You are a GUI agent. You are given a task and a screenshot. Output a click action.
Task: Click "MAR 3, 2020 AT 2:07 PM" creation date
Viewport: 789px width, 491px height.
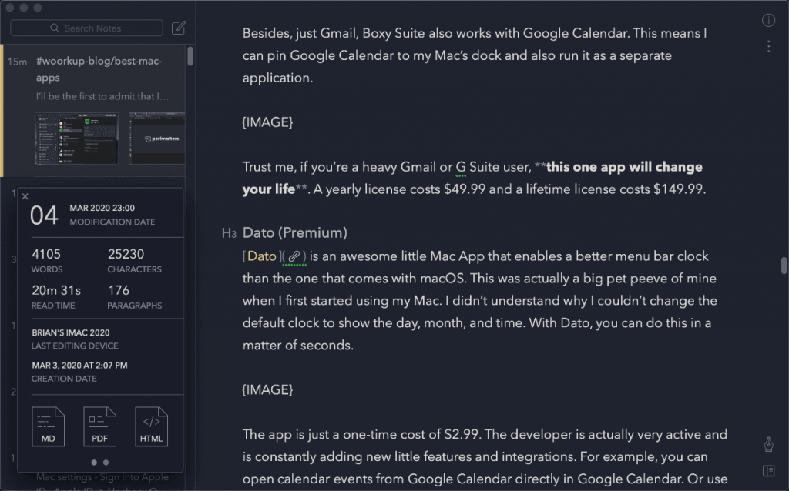tap(79, 366)
